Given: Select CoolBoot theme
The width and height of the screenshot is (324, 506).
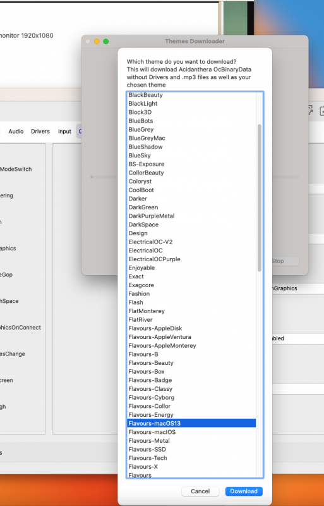Looking at the screenshot, I should point(191,190).
